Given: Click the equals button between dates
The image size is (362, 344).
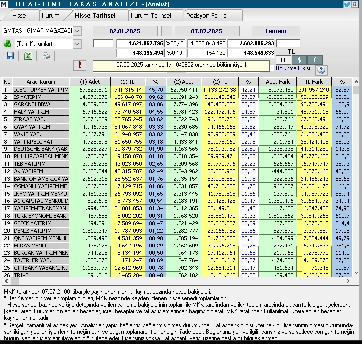Looking at the screenshot, I should point(166,31).
